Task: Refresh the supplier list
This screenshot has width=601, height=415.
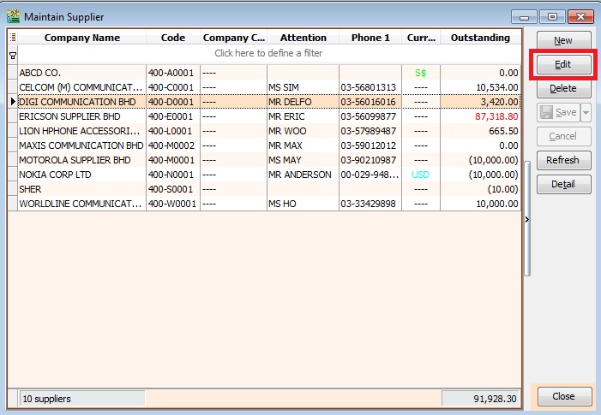Action: [562, 160]
